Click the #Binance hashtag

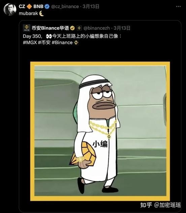(x=62, y=42)
